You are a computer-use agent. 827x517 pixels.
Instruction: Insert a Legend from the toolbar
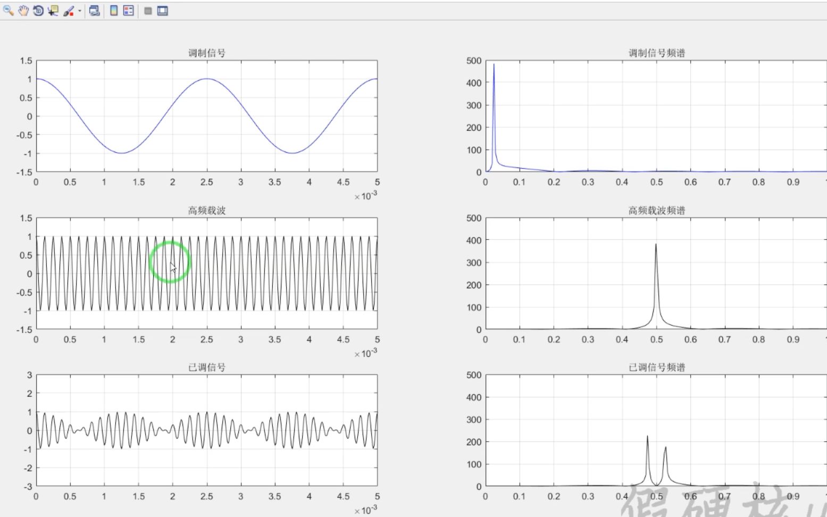(128, 11)
